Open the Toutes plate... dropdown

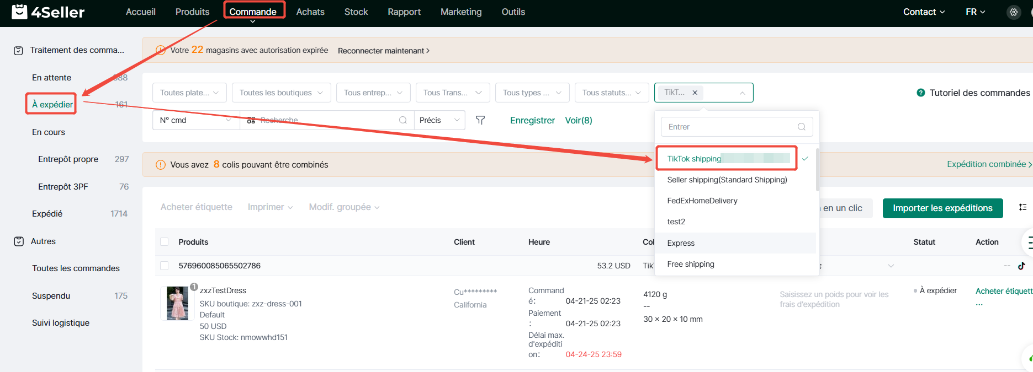[189, 93]
